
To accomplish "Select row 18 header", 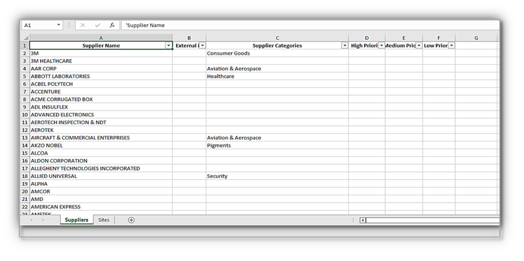I will pos(26,176).
